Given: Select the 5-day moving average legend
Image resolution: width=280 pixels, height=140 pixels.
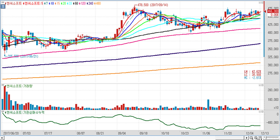Looking at the screenshot, I should 33,3.
